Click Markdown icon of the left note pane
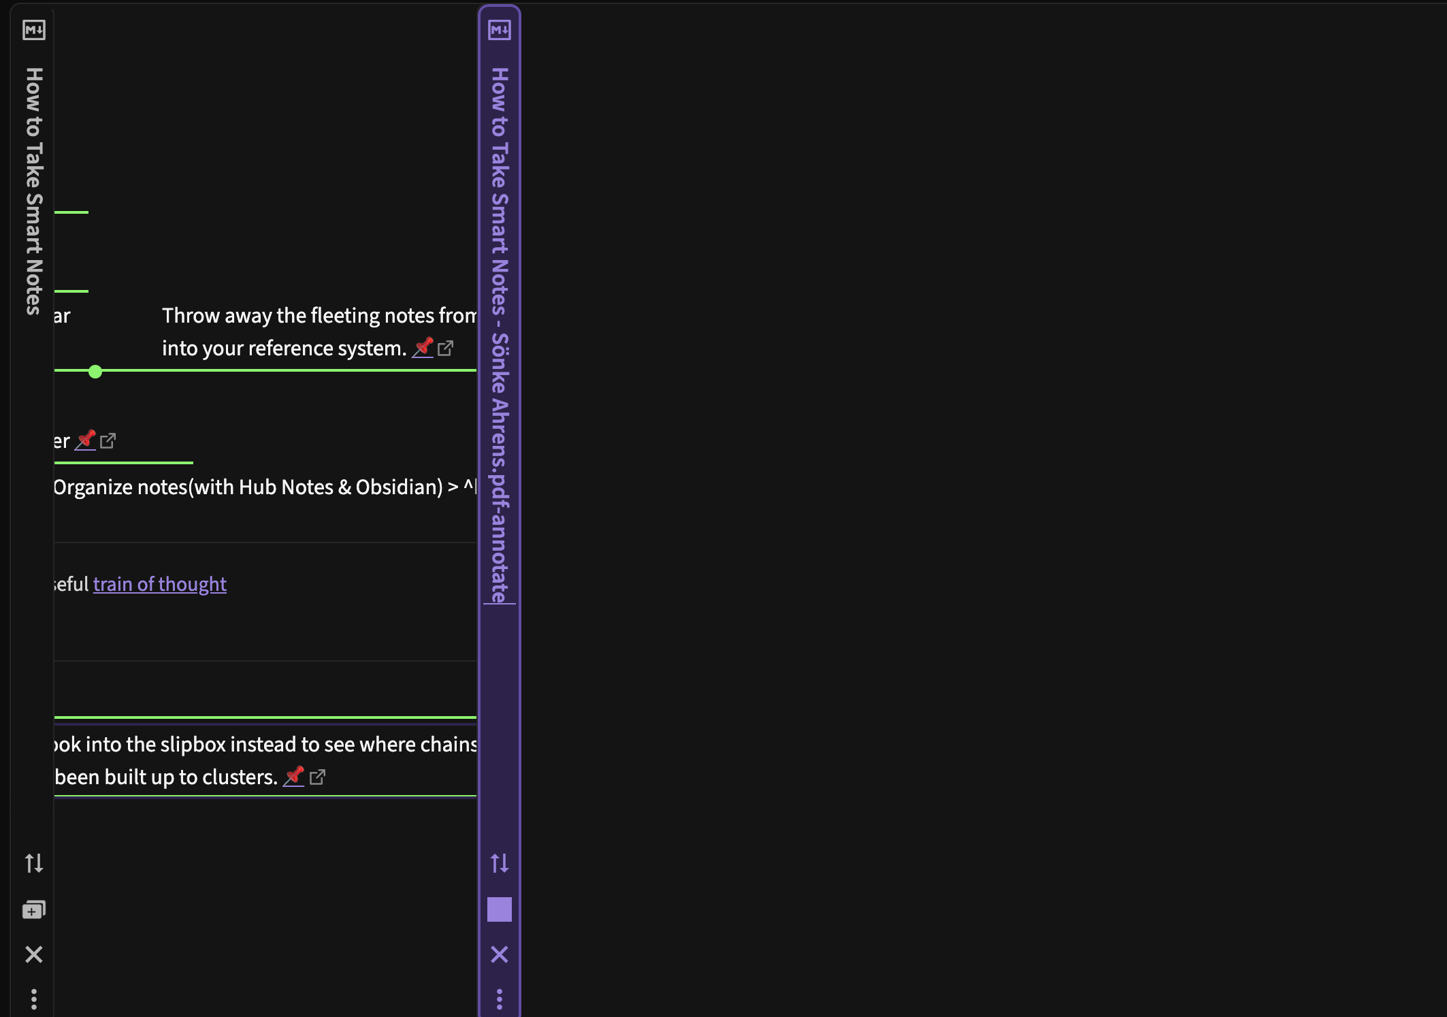 click(x=33, y=30)
